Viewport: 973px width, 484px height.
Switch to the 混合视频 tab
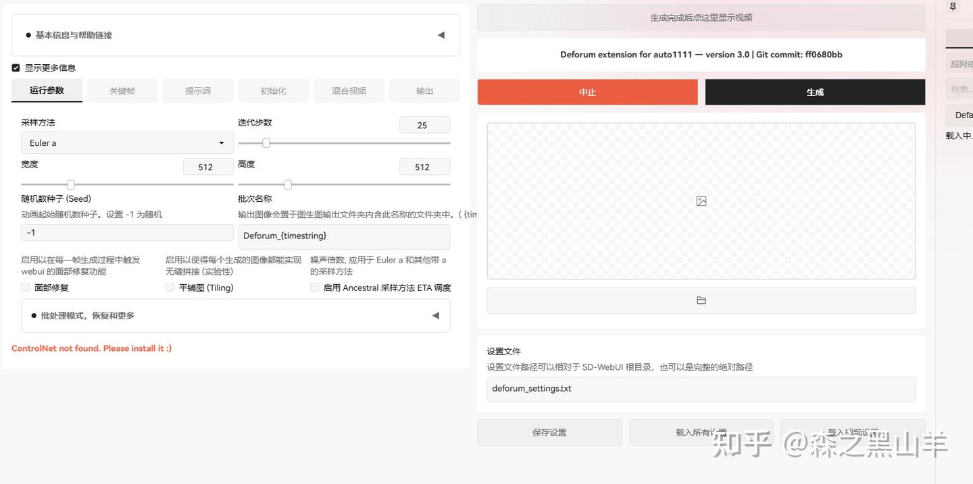349,90
